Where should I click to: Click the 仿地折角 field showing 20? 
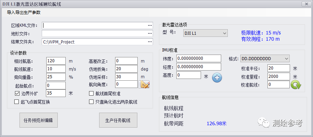click(x=127, y=69)
